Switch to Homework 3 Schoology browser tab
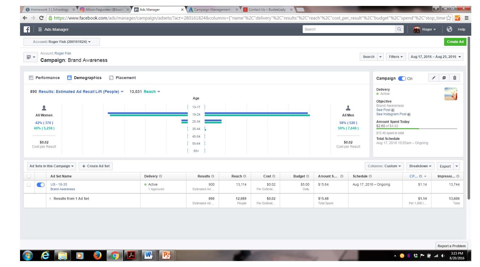Image resolution: width=480 pixels, height=267 pixels. [49, 9]
